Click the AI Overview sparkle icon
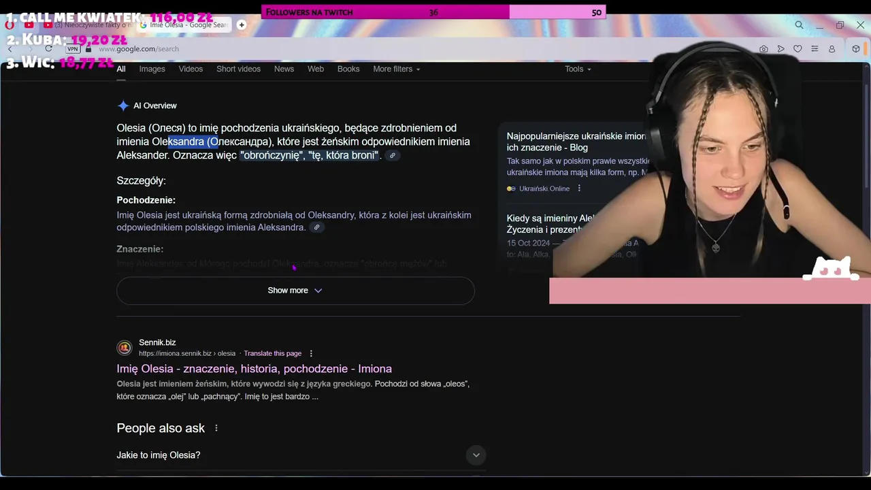Viewport: 871px width, 490px height. (x=123, y=105)
